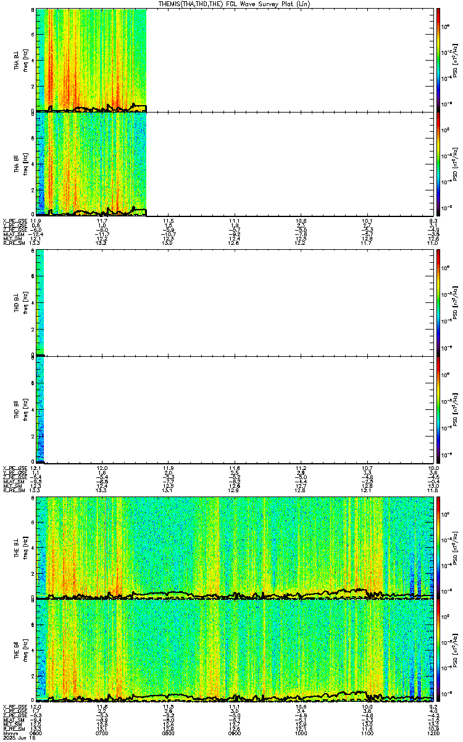
Task: Select the THE B-parallel spectrogram panel
Action: click(x=235, y=651)
